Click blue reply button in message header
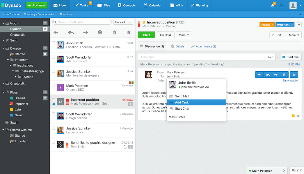 (259, 75)
